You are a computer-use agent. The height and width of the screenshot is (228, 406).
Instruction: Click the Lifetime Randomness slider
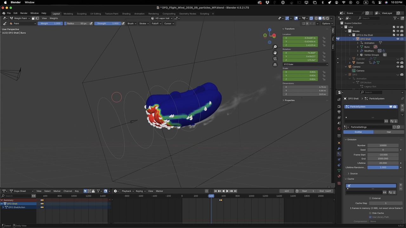pyautogui.click(x=383, y=168)
